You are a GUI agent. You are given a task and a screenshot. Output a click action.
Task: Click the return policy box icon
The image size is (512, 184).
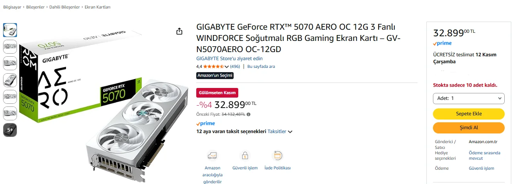click(277, 155)
